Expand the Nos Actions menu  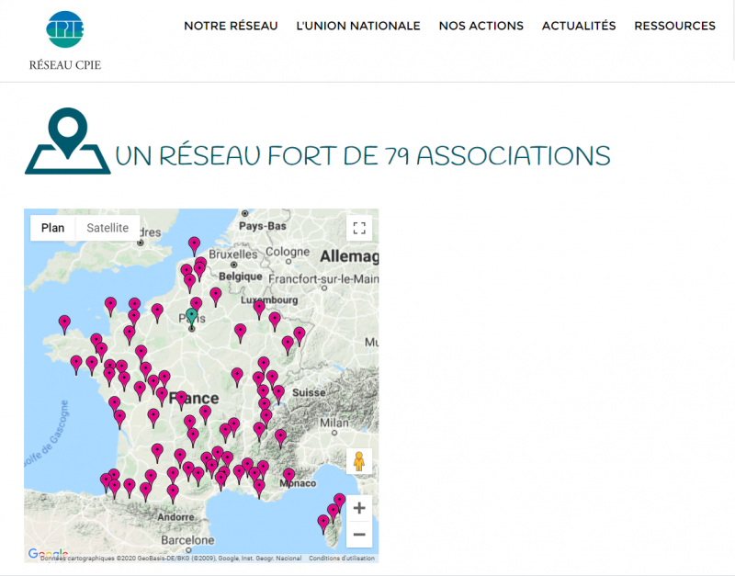pyautogui.click(x=481, y=26)
